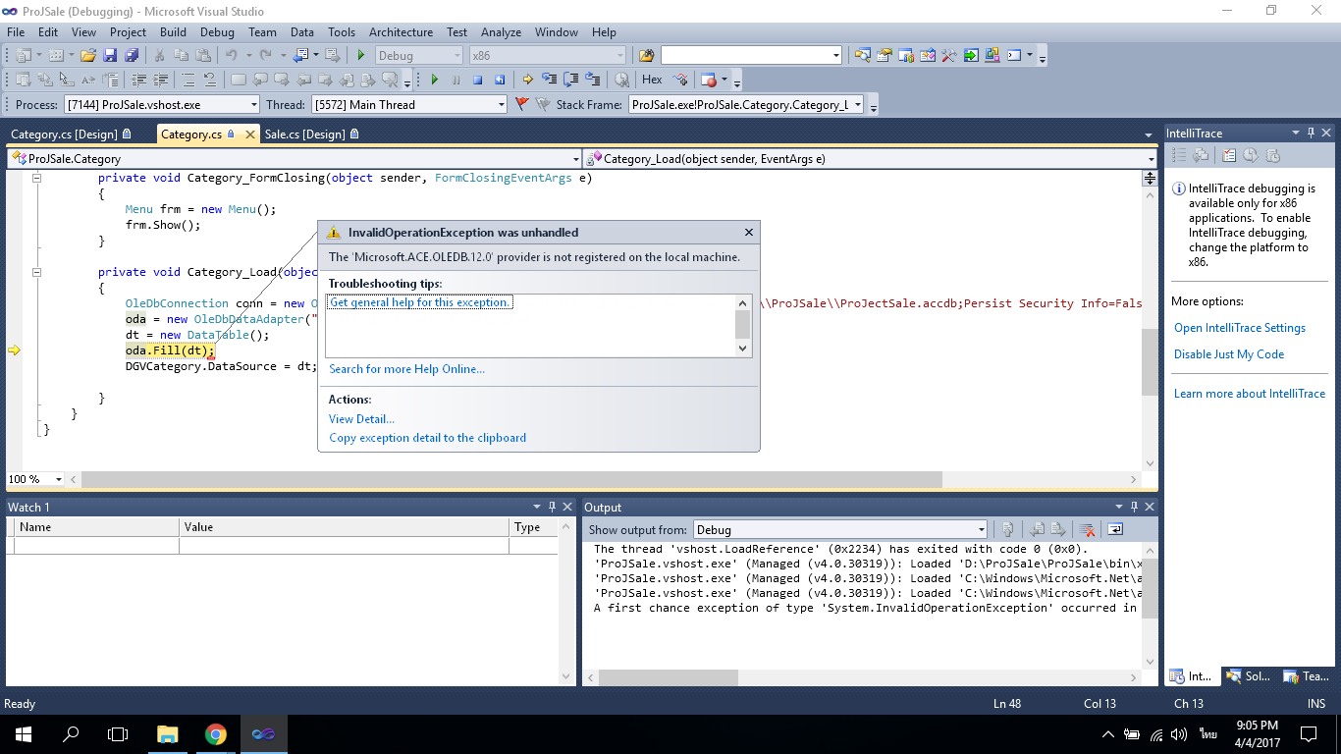The width and height of the screenshot is (1341, 754).
Task: Click the Clear All icon in Output panel
Action: click(1087, 529)
